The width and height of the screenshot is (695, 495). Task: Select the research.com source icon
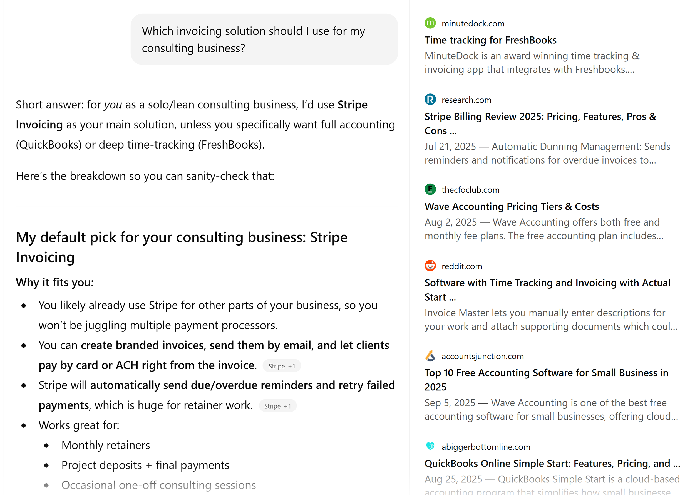(430, 100)
